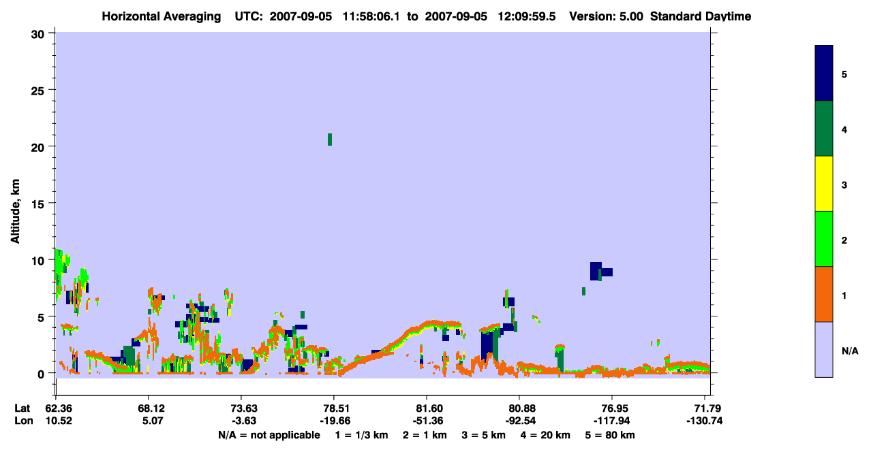
Task: Click the 'Lon' row label
Action: 23,421
